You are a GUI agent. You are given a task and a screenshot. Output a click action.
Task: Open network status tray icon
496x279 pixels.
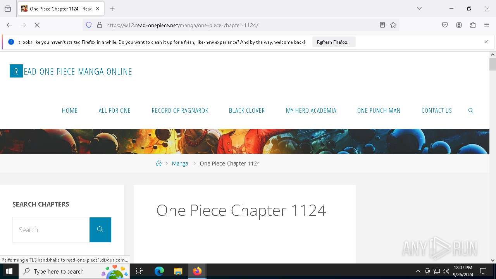click(437, 271)
